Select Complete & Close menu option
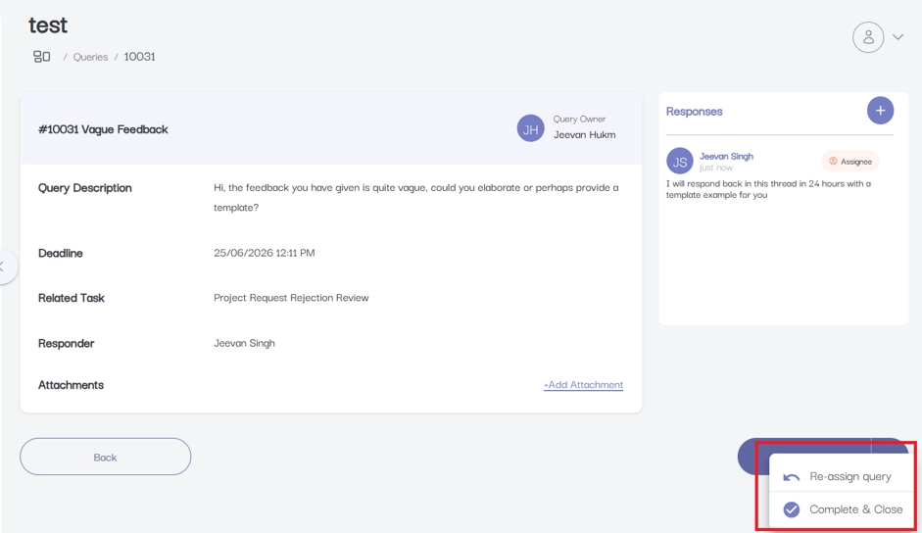922x533 pixels. tap(841, 509)
